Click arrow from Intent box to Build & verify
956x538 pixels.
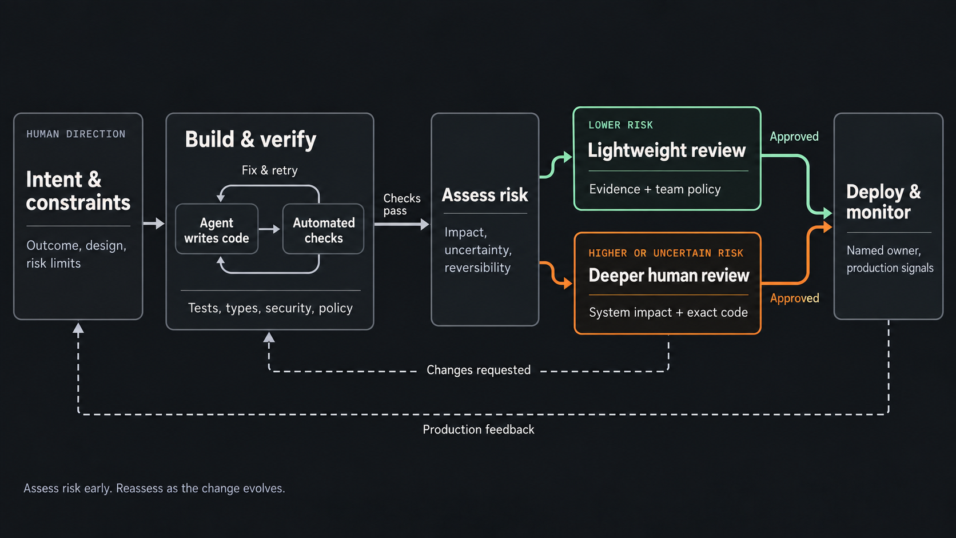[x=154, y=224]
